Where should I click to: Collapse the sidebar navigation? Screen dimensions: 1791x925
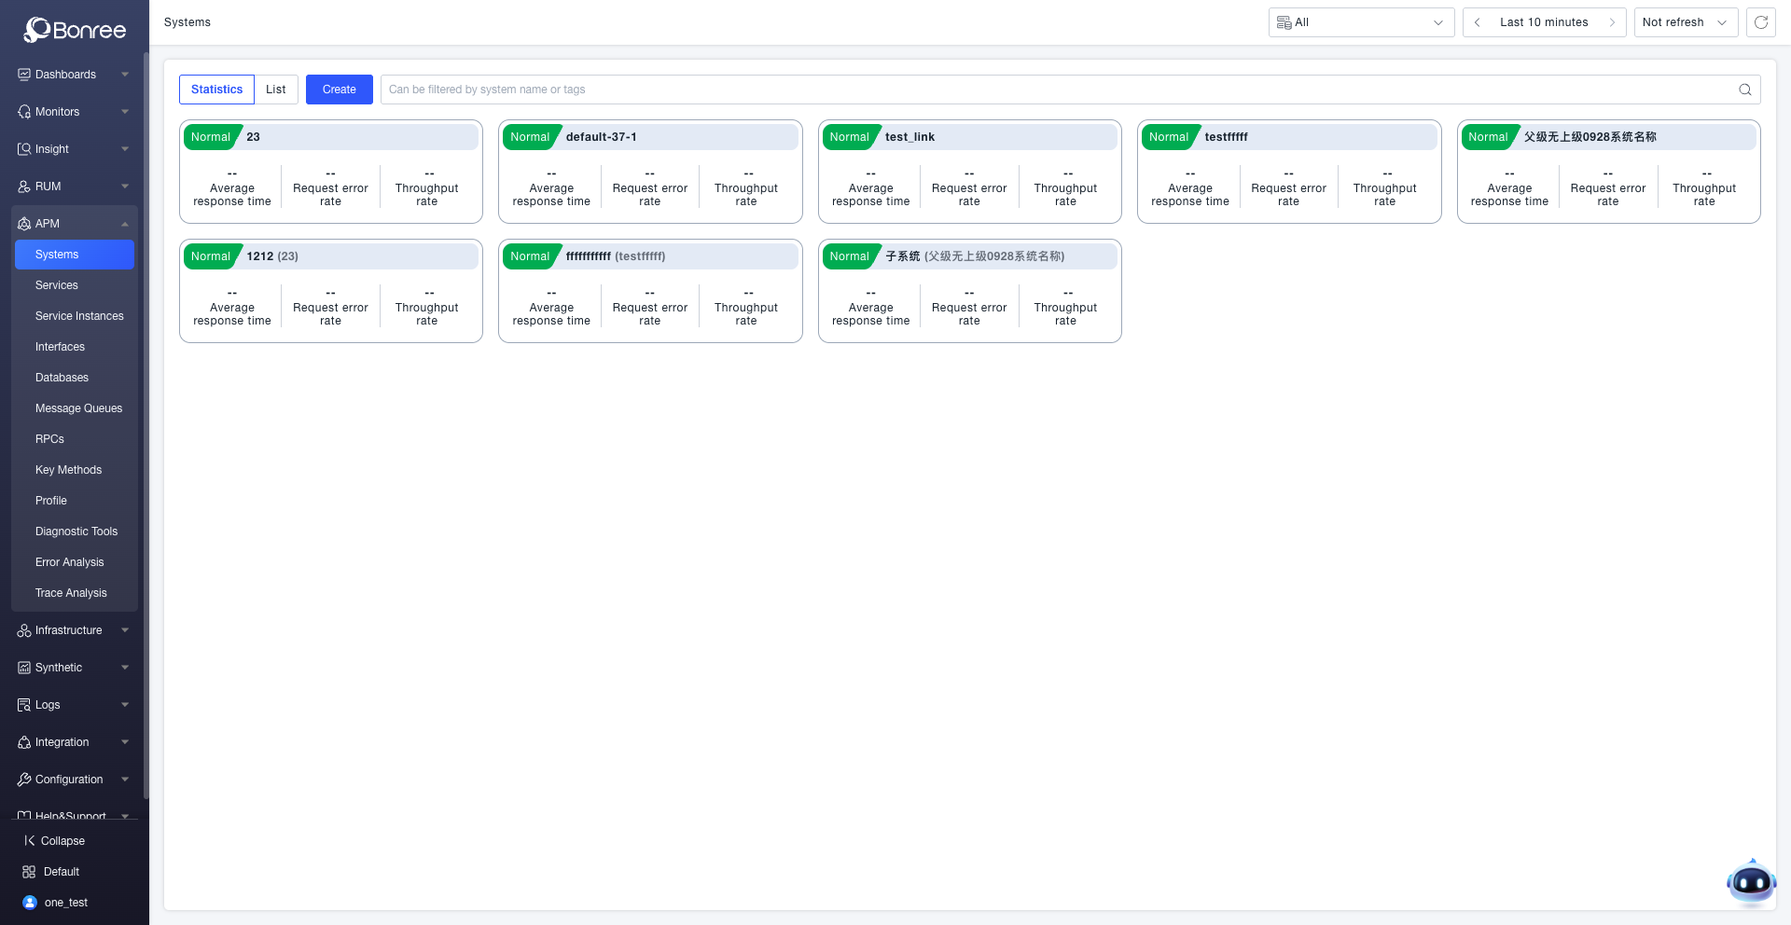point(54,841)
